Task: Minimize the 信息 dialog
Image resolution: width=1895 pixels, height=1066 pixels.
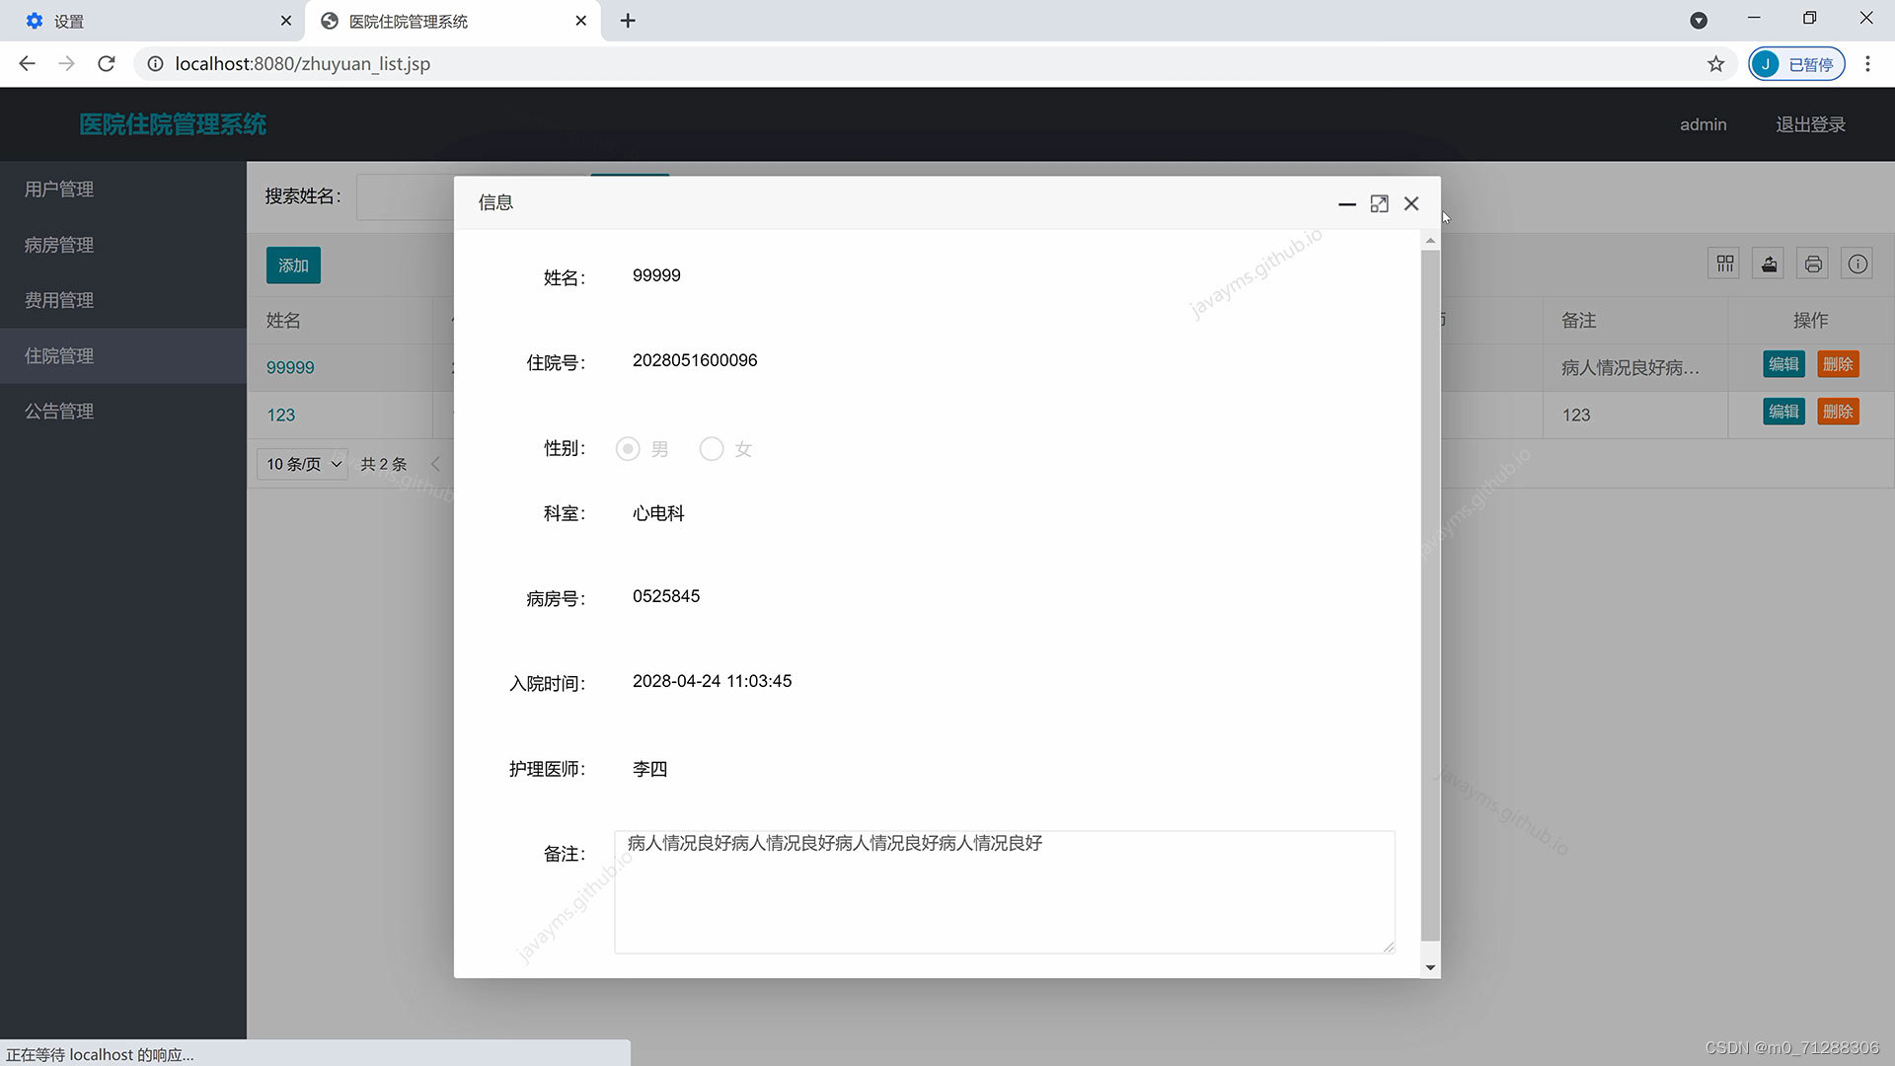Action: coord(1346,203)
